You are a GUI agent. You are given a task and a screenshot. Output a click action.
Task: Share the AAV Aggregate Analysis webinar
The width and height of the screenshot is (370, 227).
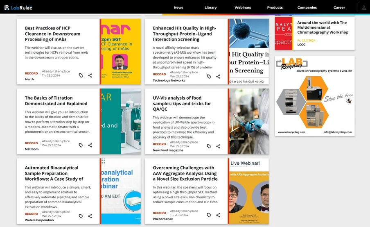point(218,215)
